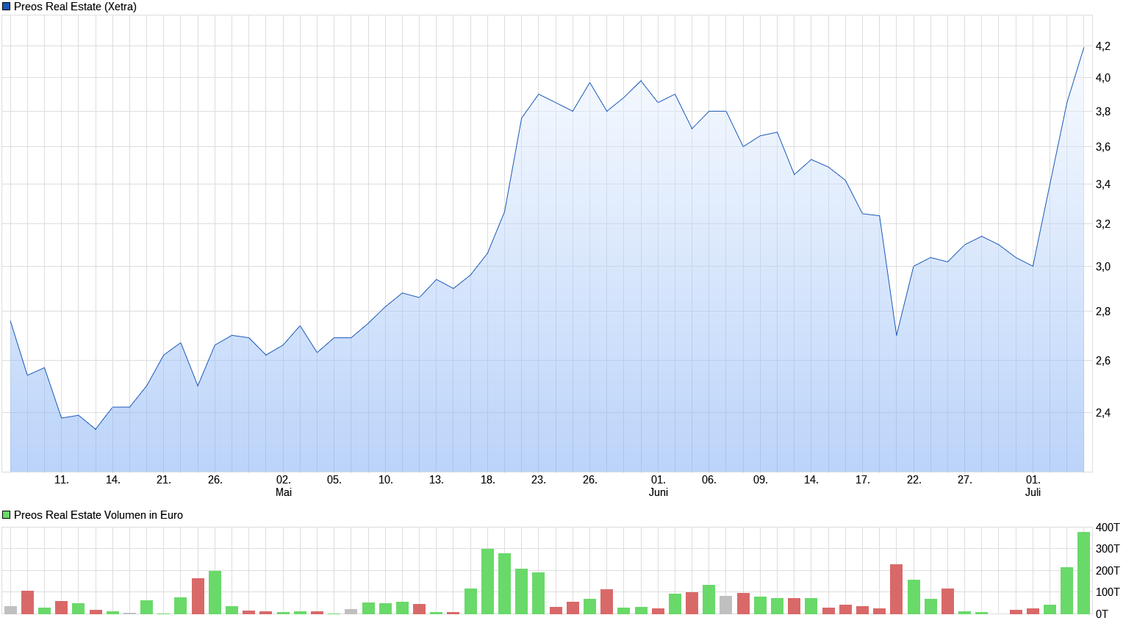1137x626 pixels.
Task: Open the Juni axis label
Action: point(658,493)
